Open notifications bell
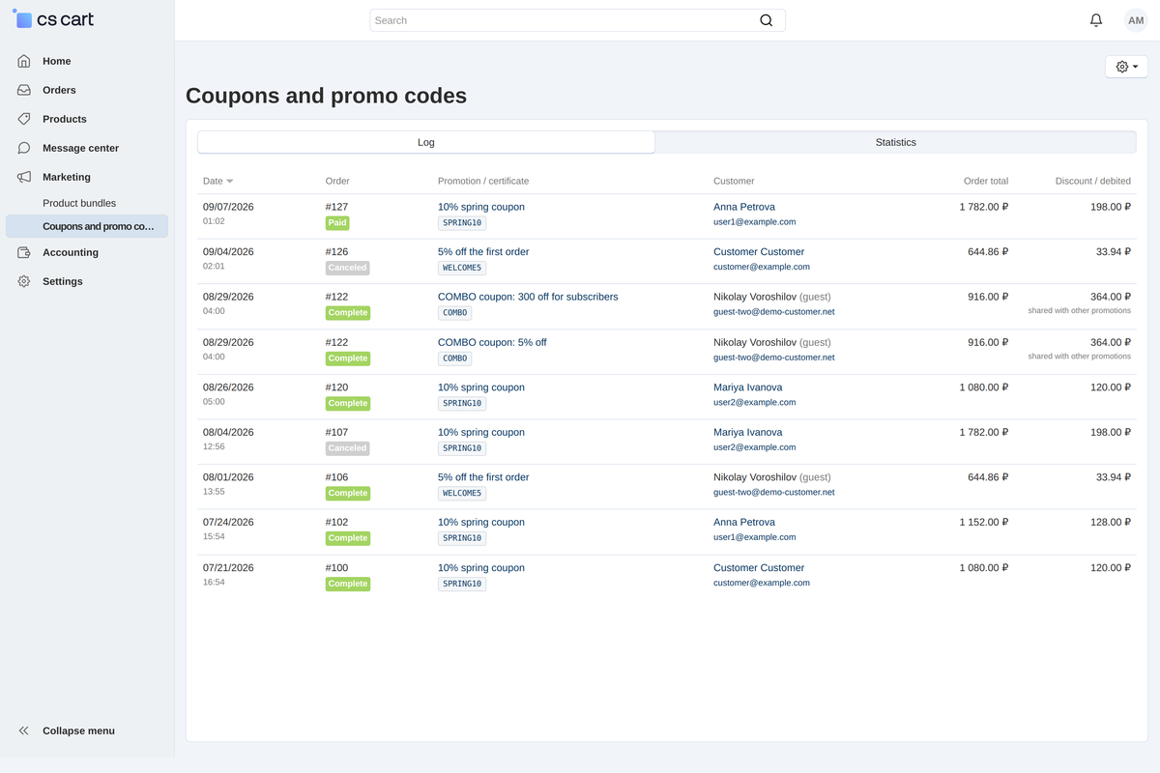1160x773 pixels. (1096, 20)
